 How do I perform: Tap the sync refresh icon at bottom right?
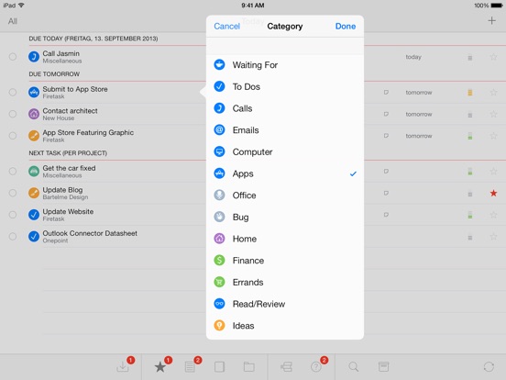coord(489,367)
